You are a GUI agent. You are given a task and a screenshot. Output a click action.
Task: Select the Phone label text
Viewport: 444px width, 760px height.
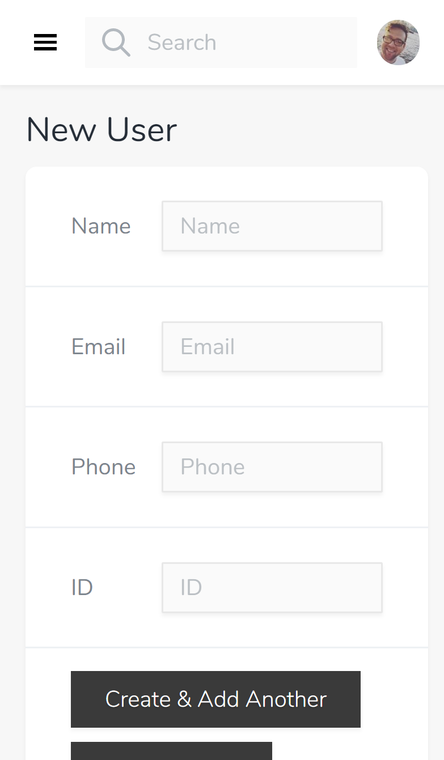pos(103,466)
